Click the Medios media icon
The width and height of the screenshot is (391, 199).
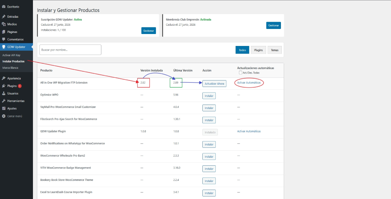click(x=4, y=24)
